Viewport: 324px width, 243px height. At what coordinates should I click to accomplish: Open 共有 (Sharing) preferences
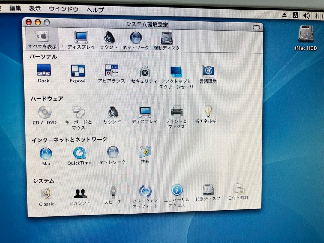click(146, 154)
